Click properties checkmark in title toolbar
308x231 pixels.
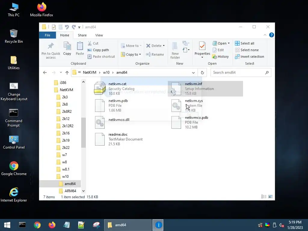click(54, 27)
